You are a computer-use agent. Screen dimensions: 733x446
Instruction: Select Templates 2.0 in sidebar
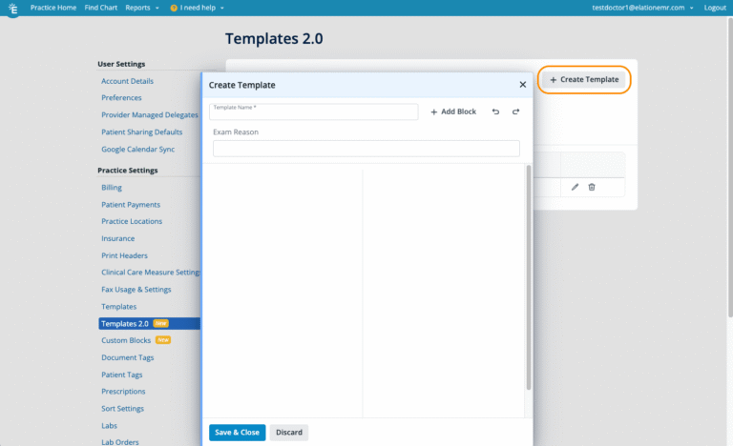(x=149, y=324)
